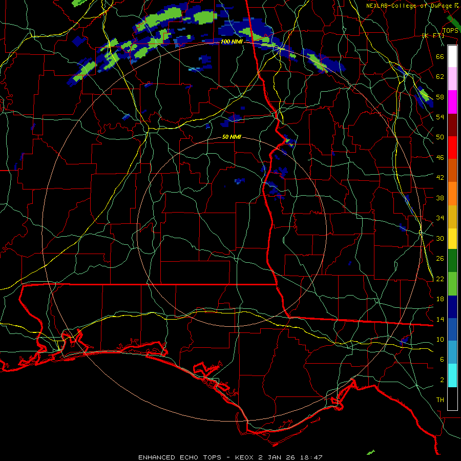Select the TOPS legend heading
The image size is (461, 461).
click(450, 31)
